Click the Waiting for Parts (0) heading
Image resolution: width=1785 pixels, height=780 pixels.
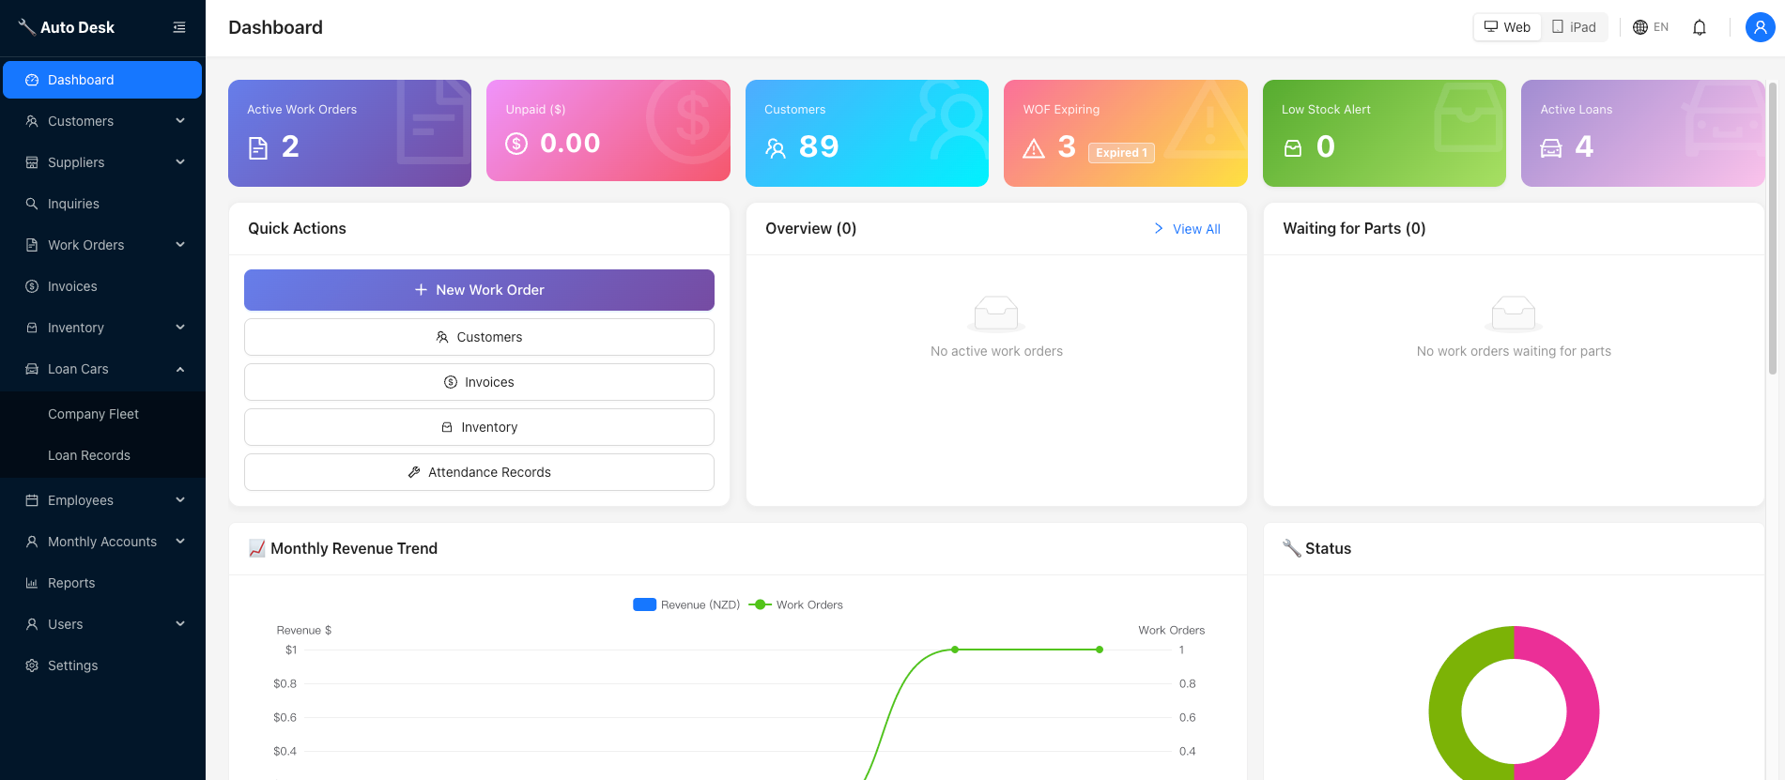point(1354,228)
